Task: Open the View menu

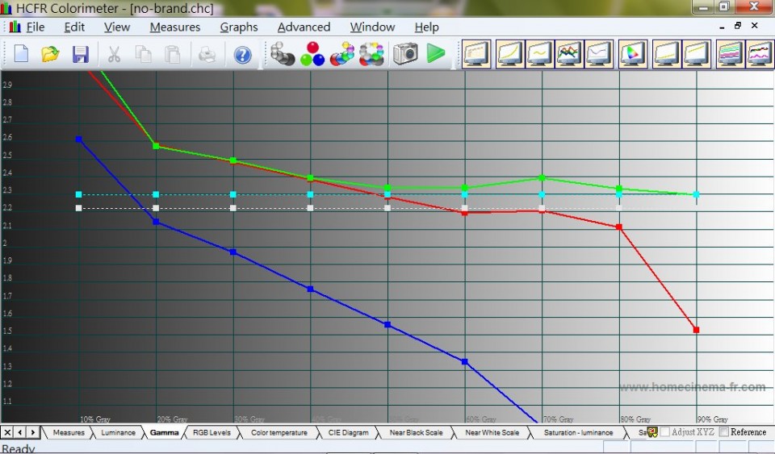Action: [116, 27]
